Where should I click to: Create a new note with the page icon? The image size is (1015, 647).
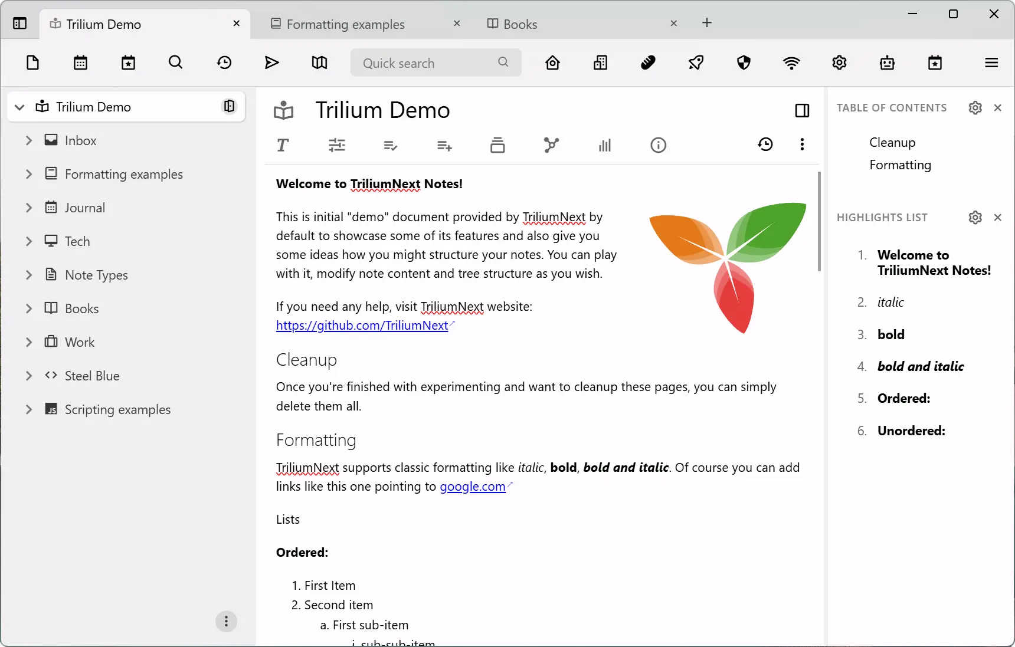(33, 63)
